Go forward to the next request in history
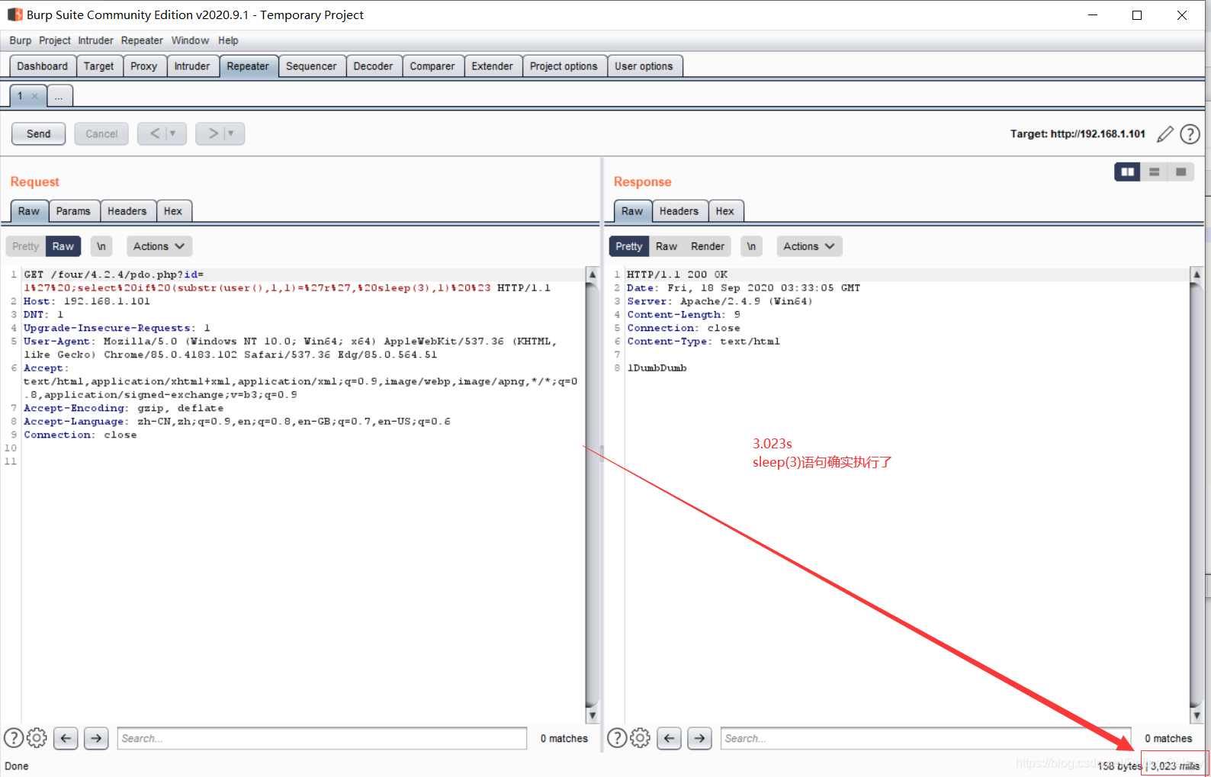 [x=213, y=133]
